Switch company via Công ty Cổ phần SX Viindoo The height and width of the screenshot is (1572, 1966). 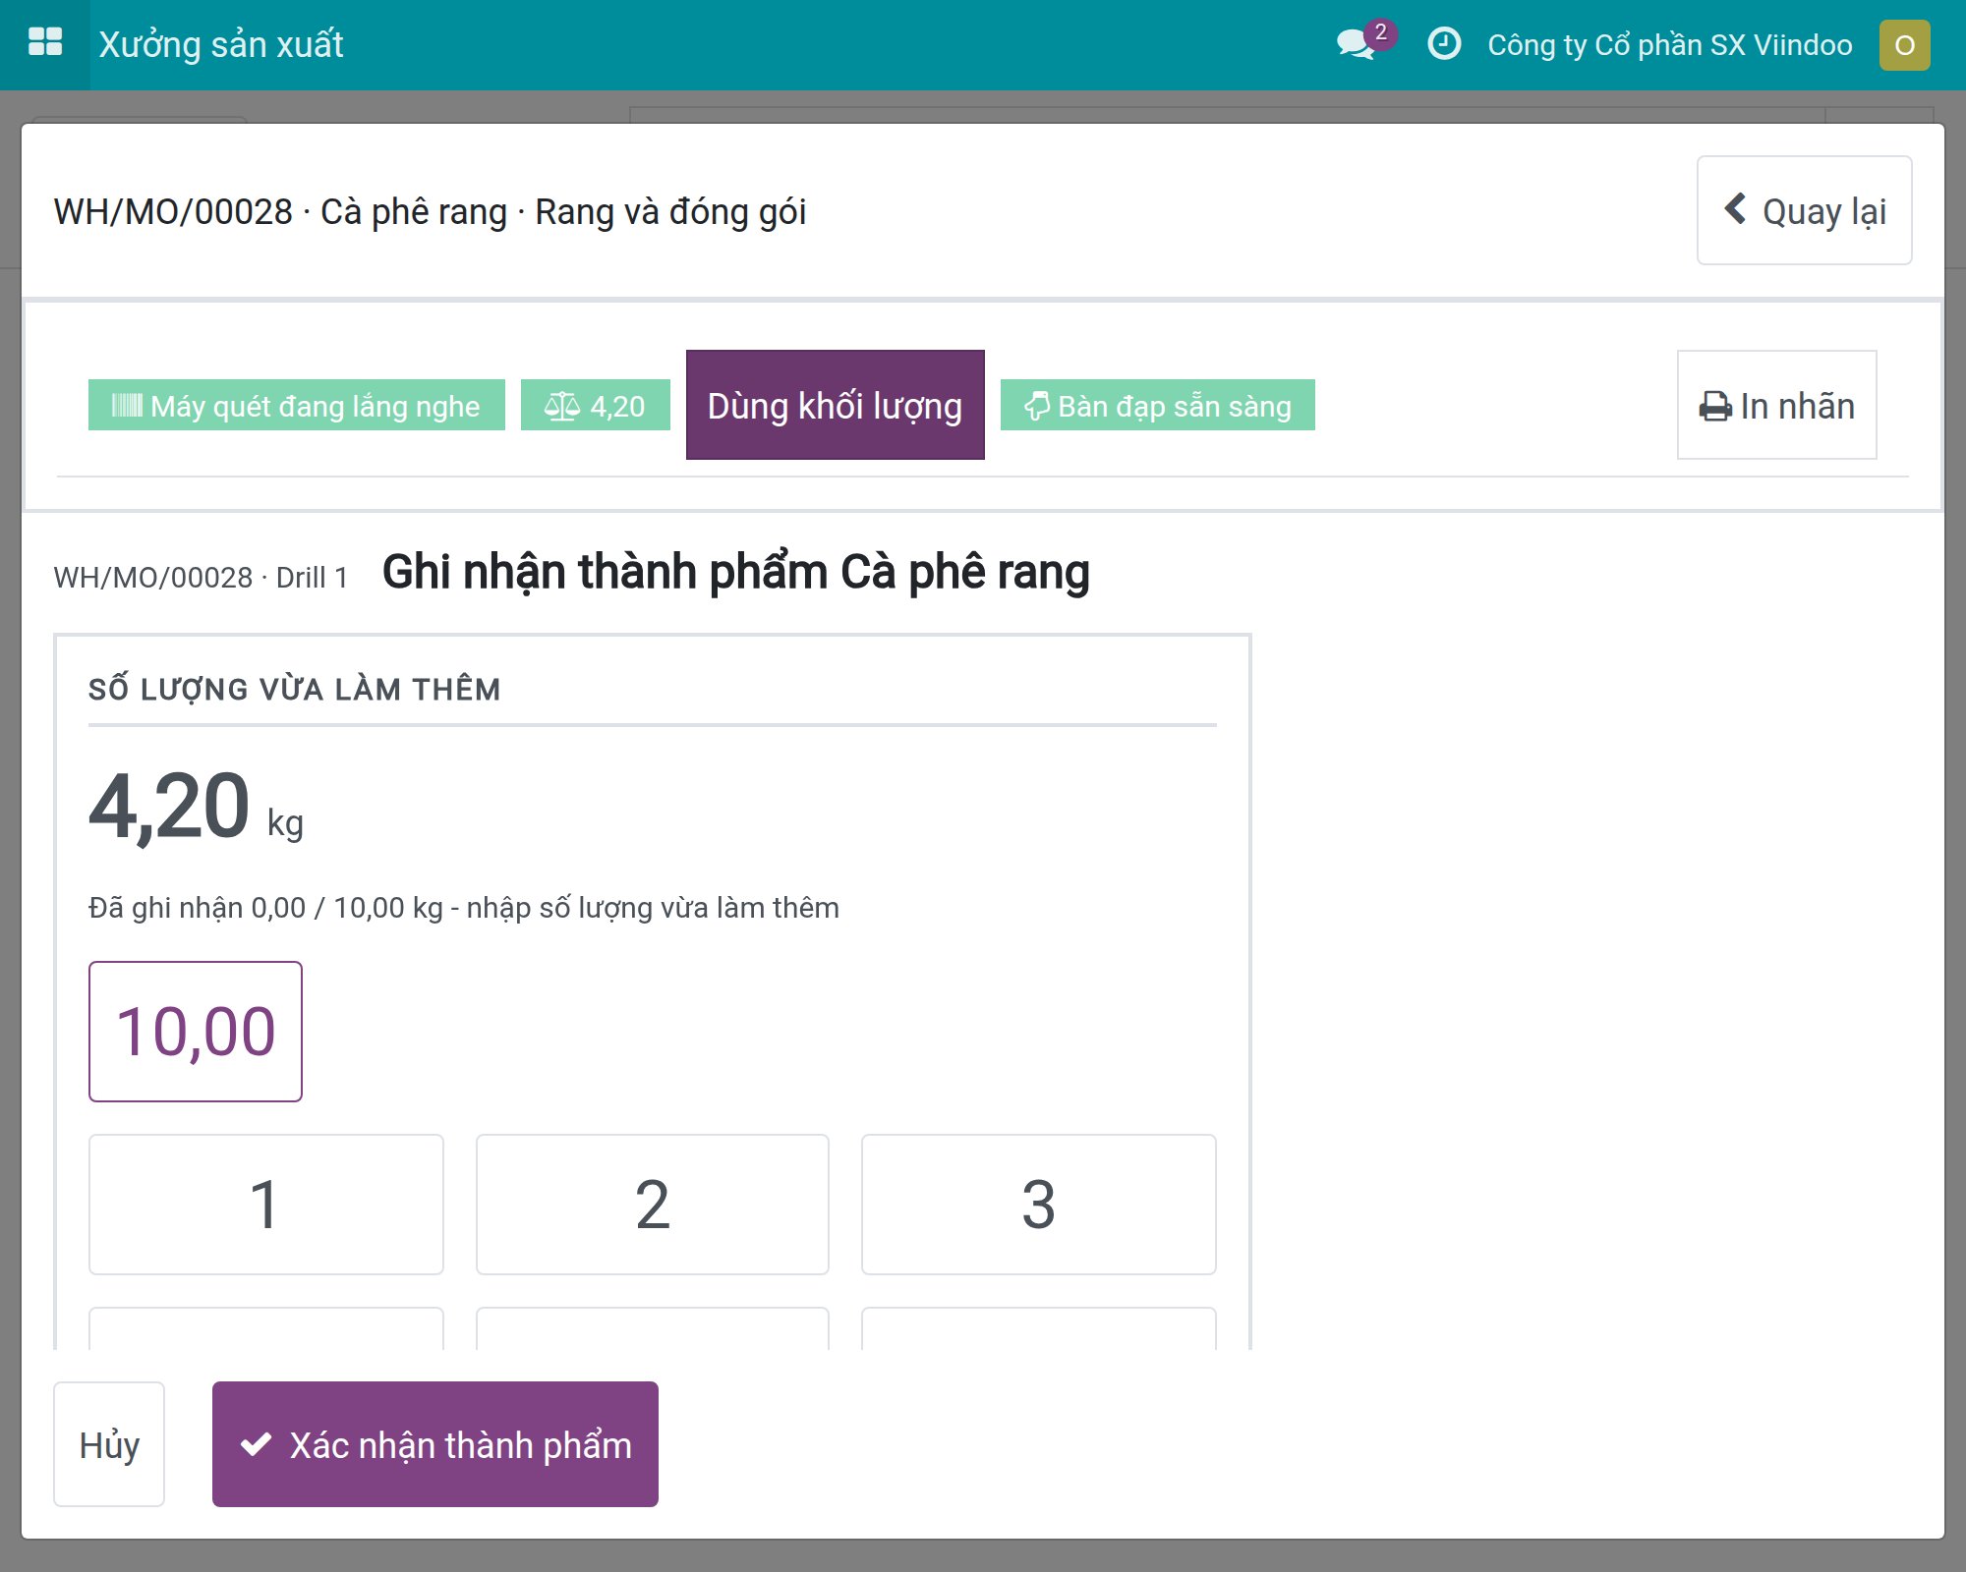[1669, 45]
